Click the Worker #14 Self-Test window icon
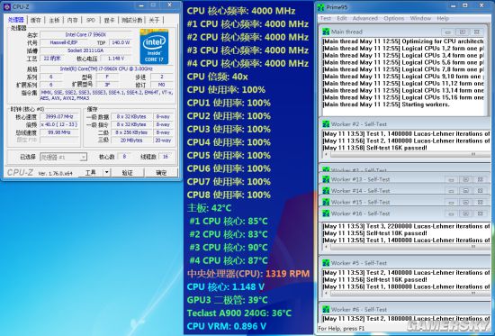Viewport: 495px width, 336px height. 326,191
